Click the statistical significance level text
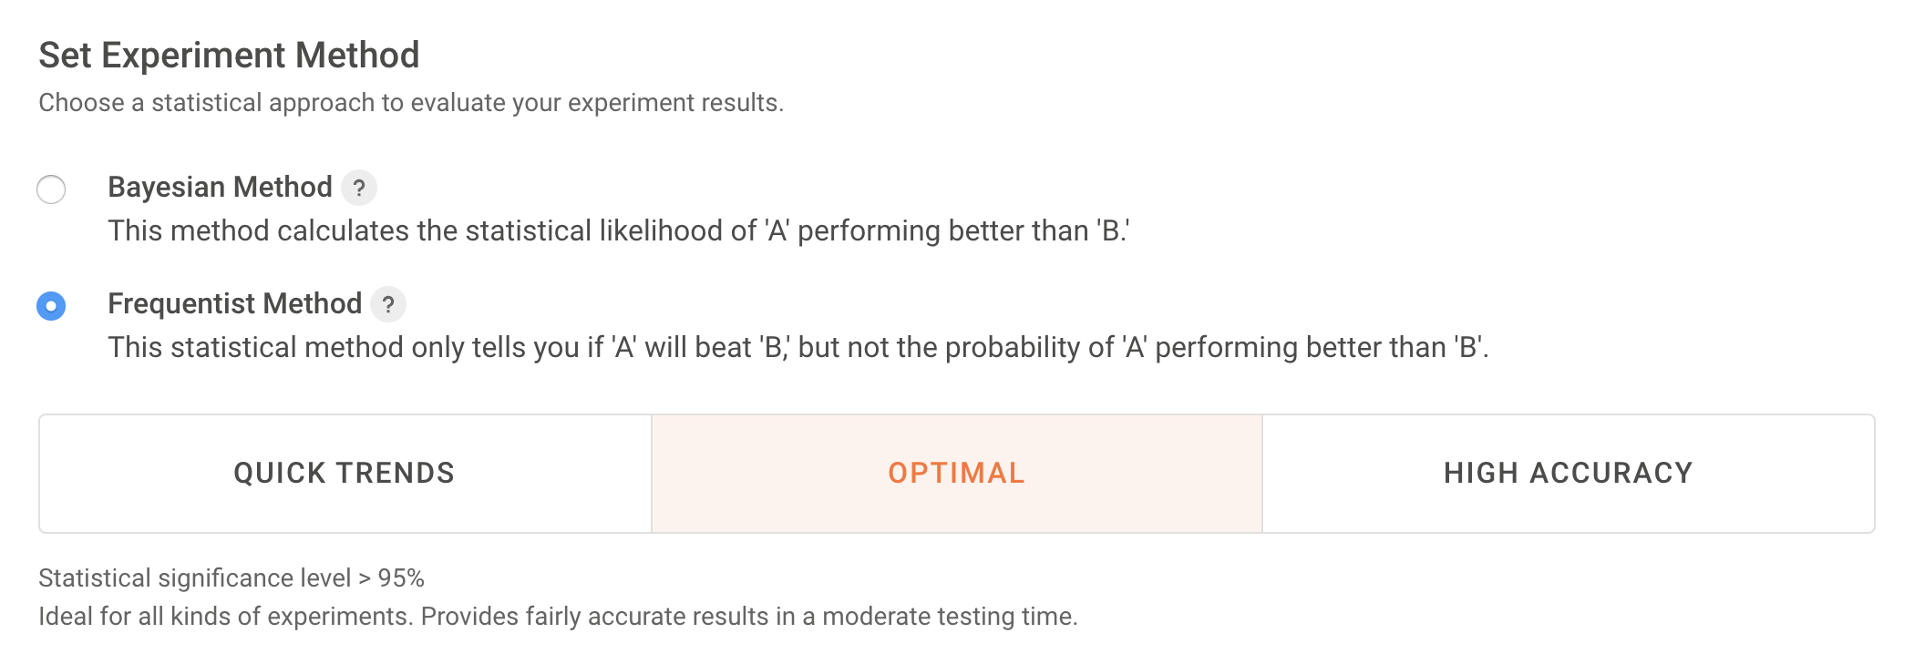 pyautogui.click(x=233, y=577)
